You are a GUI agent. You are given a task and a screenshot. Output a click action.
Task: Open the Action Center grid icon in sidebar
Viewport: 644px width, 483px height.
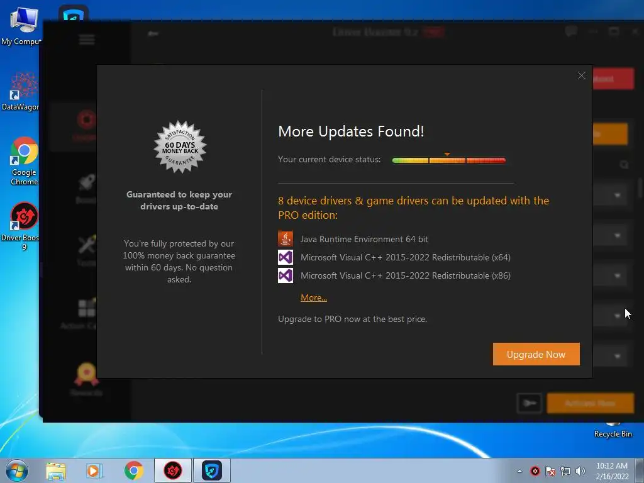[87, 308]
